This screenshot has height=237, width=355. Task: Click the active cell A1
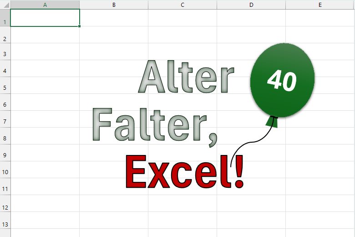tap(45, 18)
